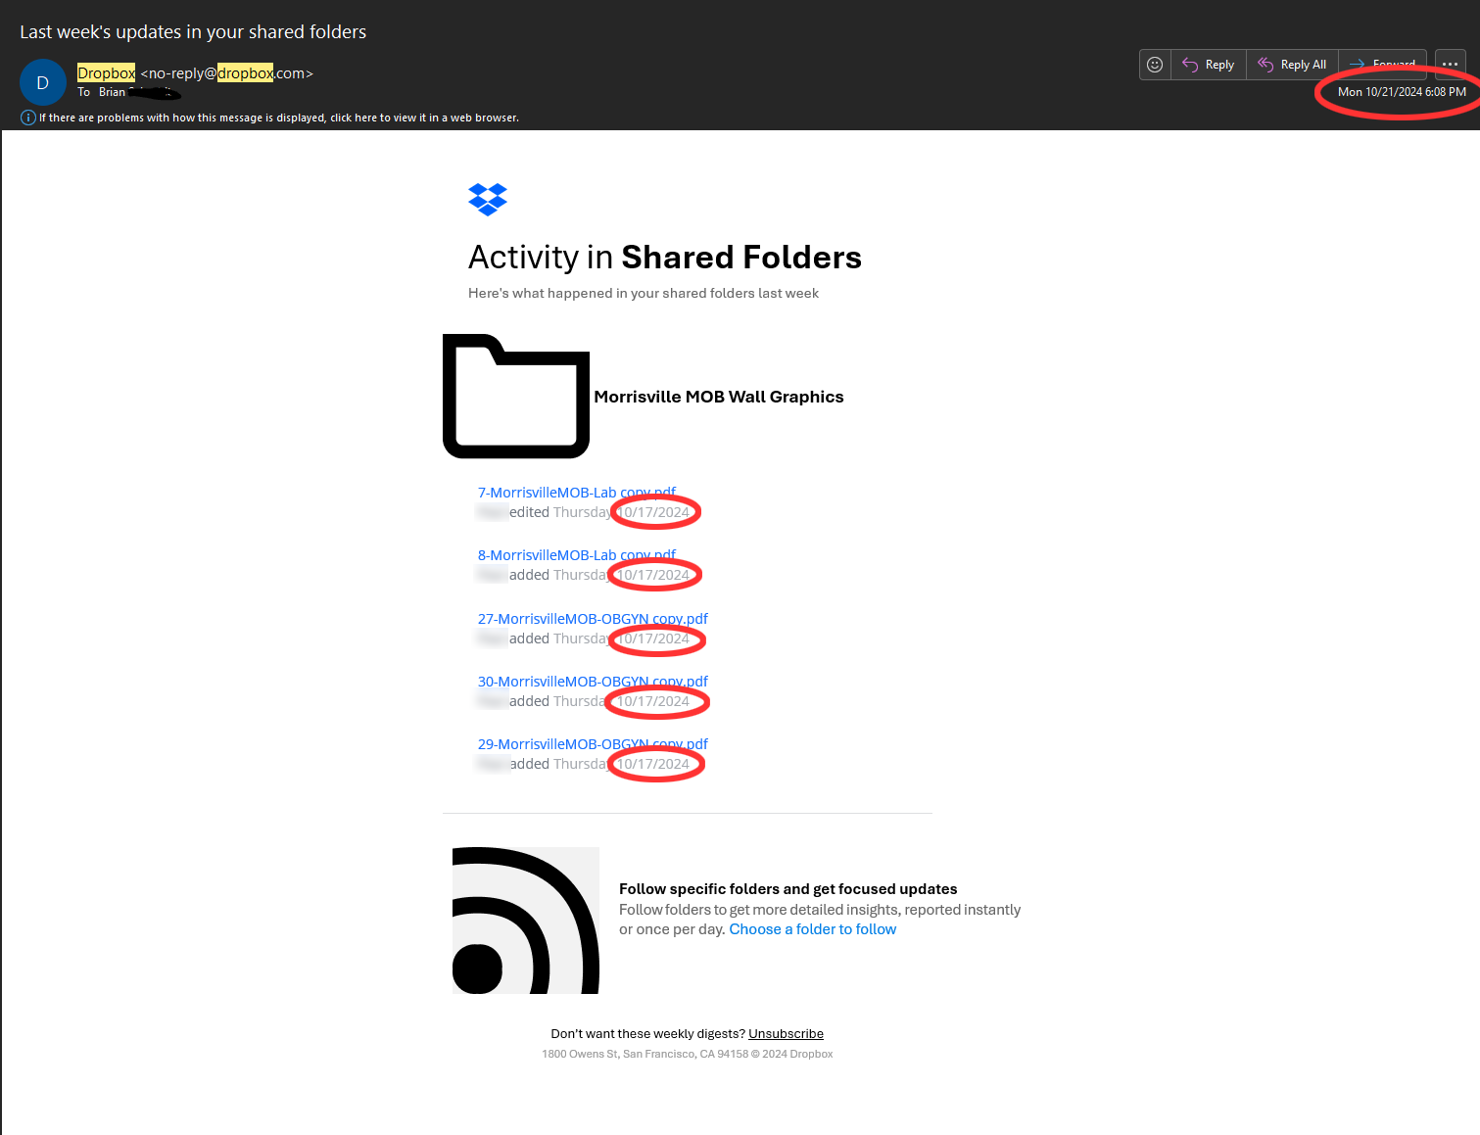Open the more actions ellipsis menu
This screenshot has height=1135, width=1480.
pyautogui.click(x=1450, y=65)
